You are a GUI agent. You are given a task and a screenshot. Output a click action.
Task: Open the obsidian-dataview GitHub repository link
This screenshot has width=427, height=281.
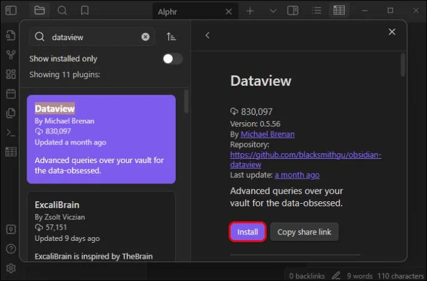coord(305,159)
